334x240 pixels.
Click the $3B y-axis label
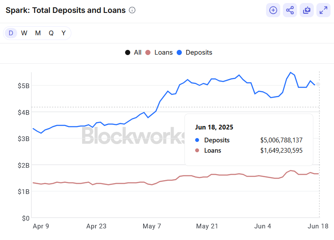[24, 139]
